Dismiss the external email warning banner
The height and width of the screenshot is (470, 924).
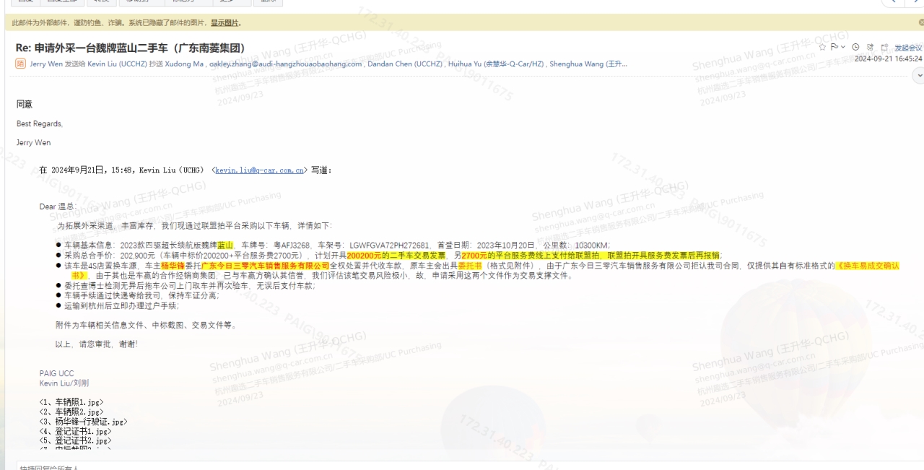pyautogui.click(x=920, y=22)
